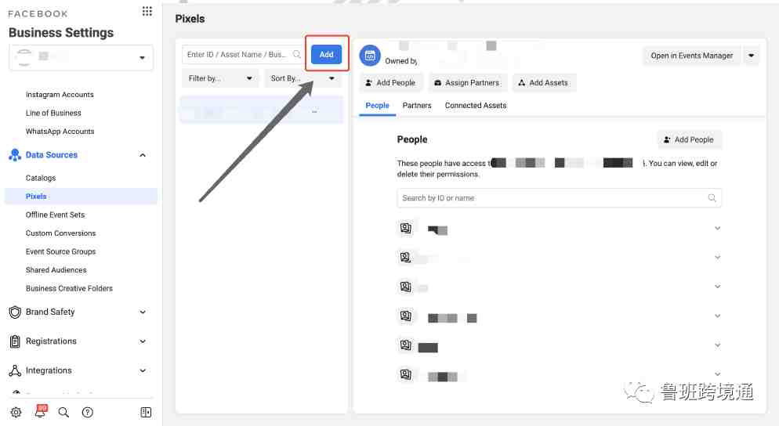Click the Data Sources icon

tap(15, 155)
